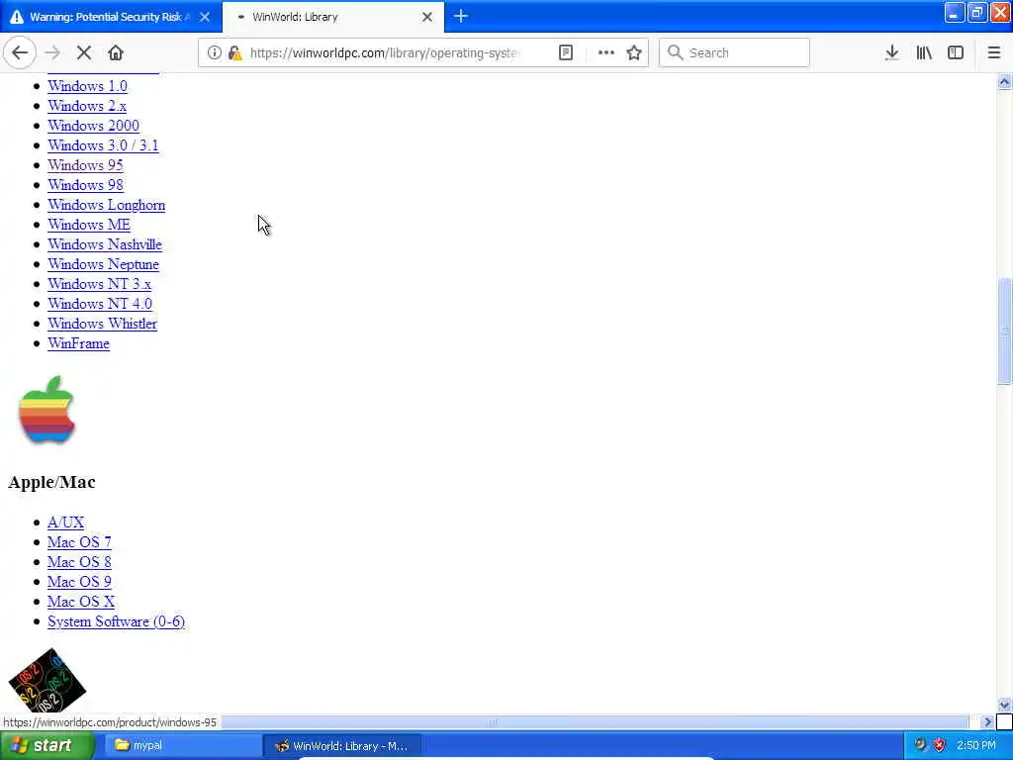The image size is (1013, 760).
Task: Toggle reader view in address bar
Action: (566, 53)
